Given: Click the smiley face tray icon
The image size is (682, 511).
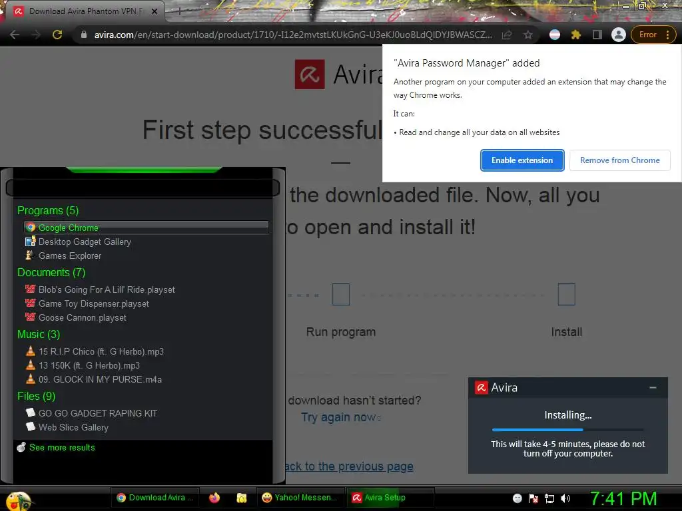Looking at the screenshot, I should click(x=517, y=498).
